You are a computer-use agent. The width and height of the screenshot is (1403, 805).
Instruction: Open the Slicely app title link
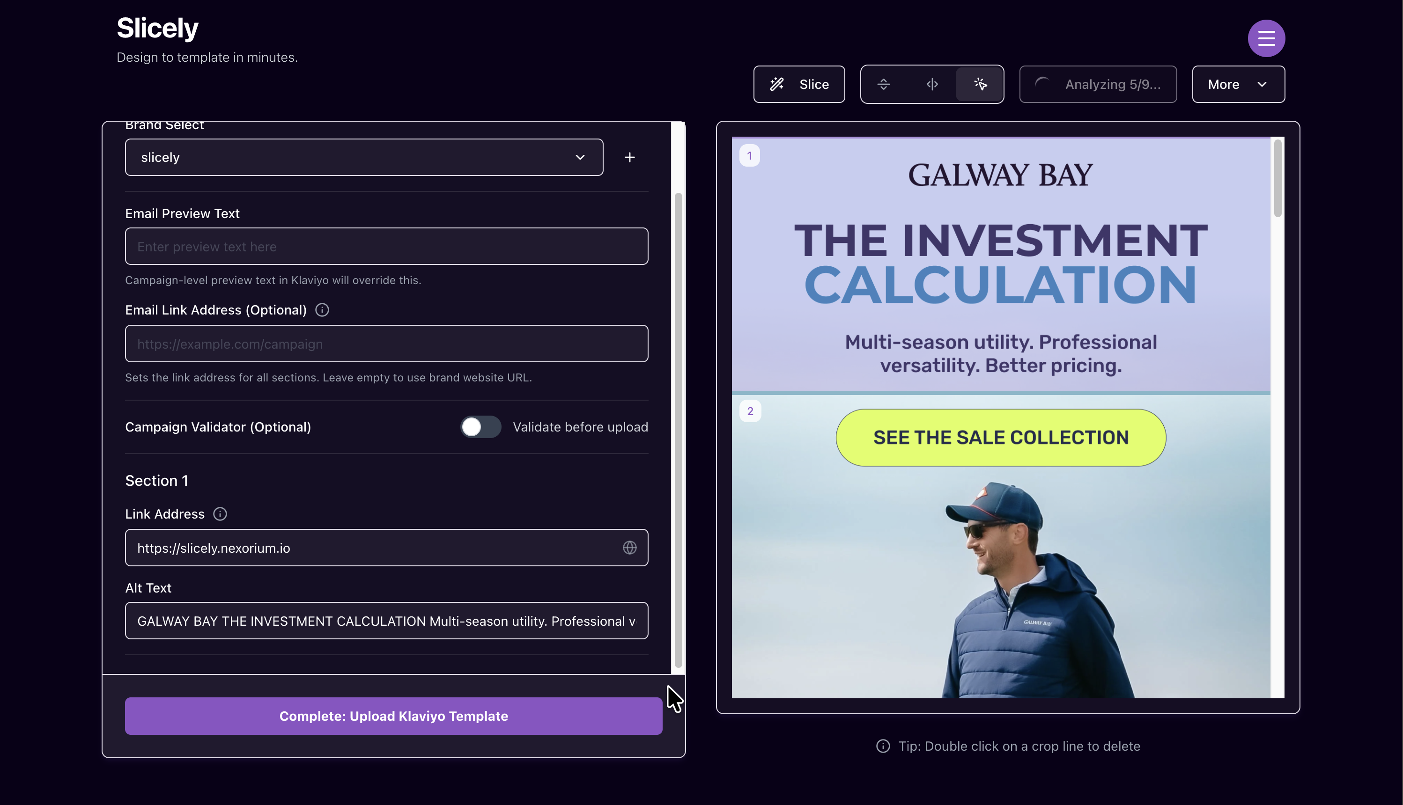157,27
